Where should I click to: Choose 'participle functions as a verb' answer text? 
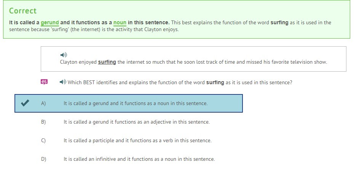[137, 141]
